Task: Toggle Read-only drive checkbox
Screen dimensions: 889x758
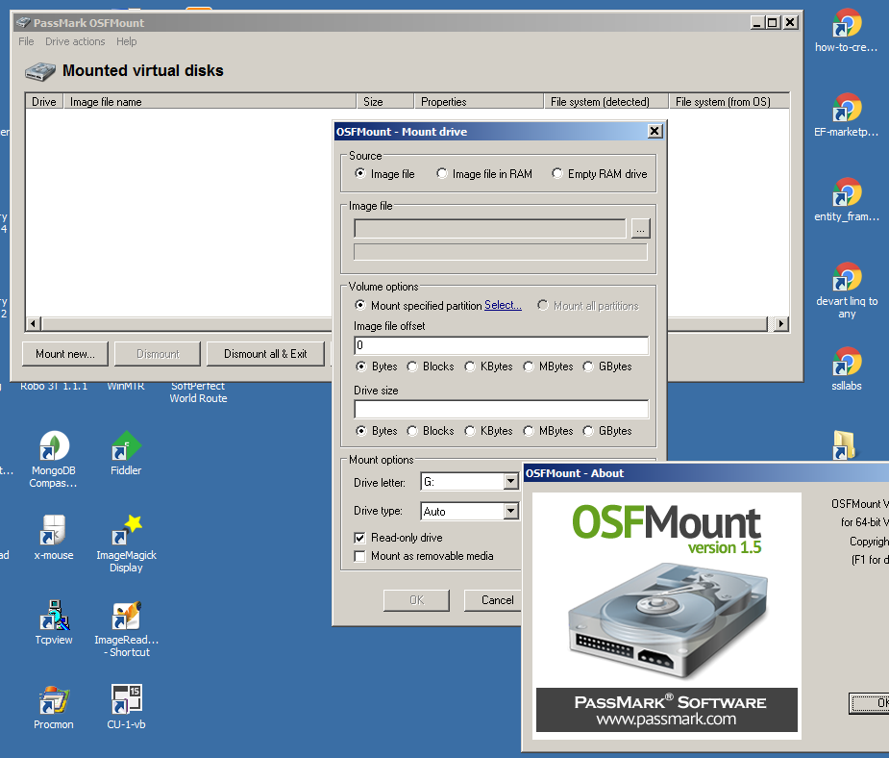Action: 359,538
